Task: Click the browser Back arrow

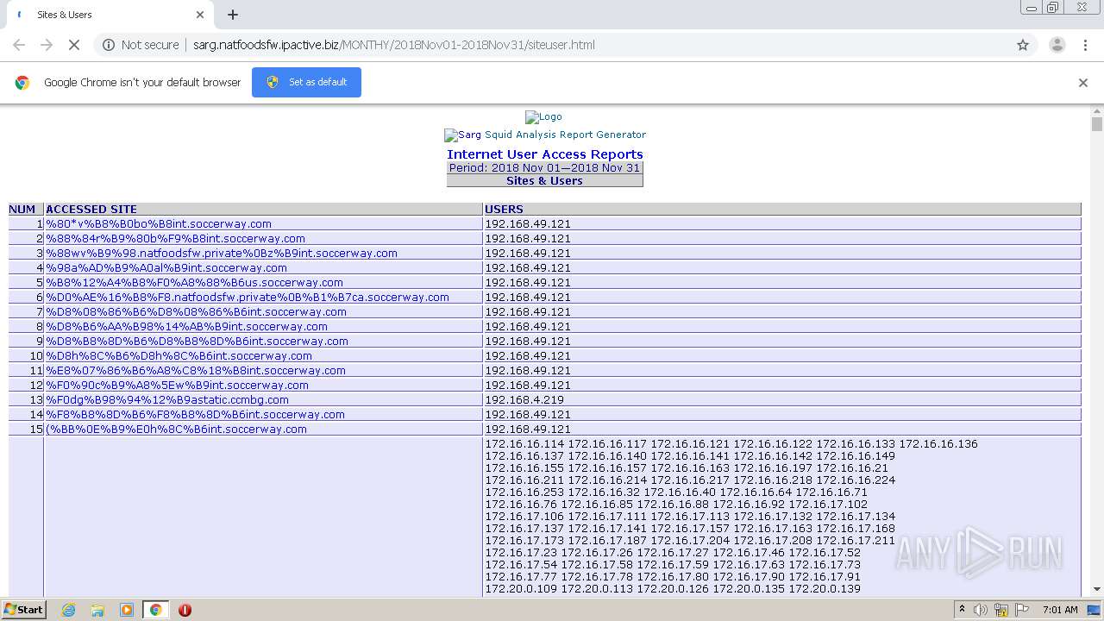Action: click(19, 45)
